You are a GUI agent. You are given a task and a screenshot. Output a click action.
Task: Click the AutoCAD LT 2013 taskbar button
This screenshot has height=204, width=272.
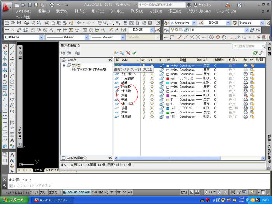tap(53, 200)
